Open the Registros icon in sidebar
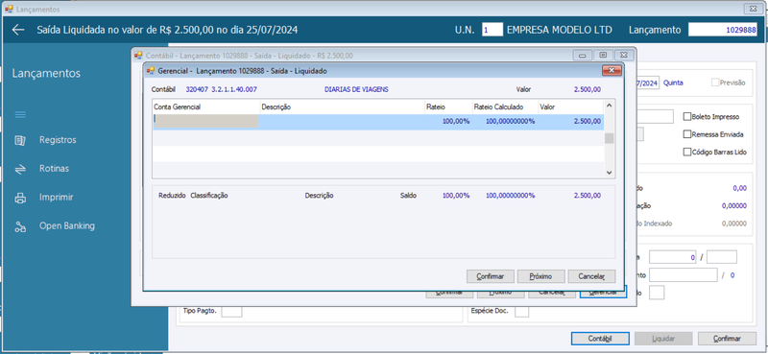768x354 pixels. click(20, 140)
